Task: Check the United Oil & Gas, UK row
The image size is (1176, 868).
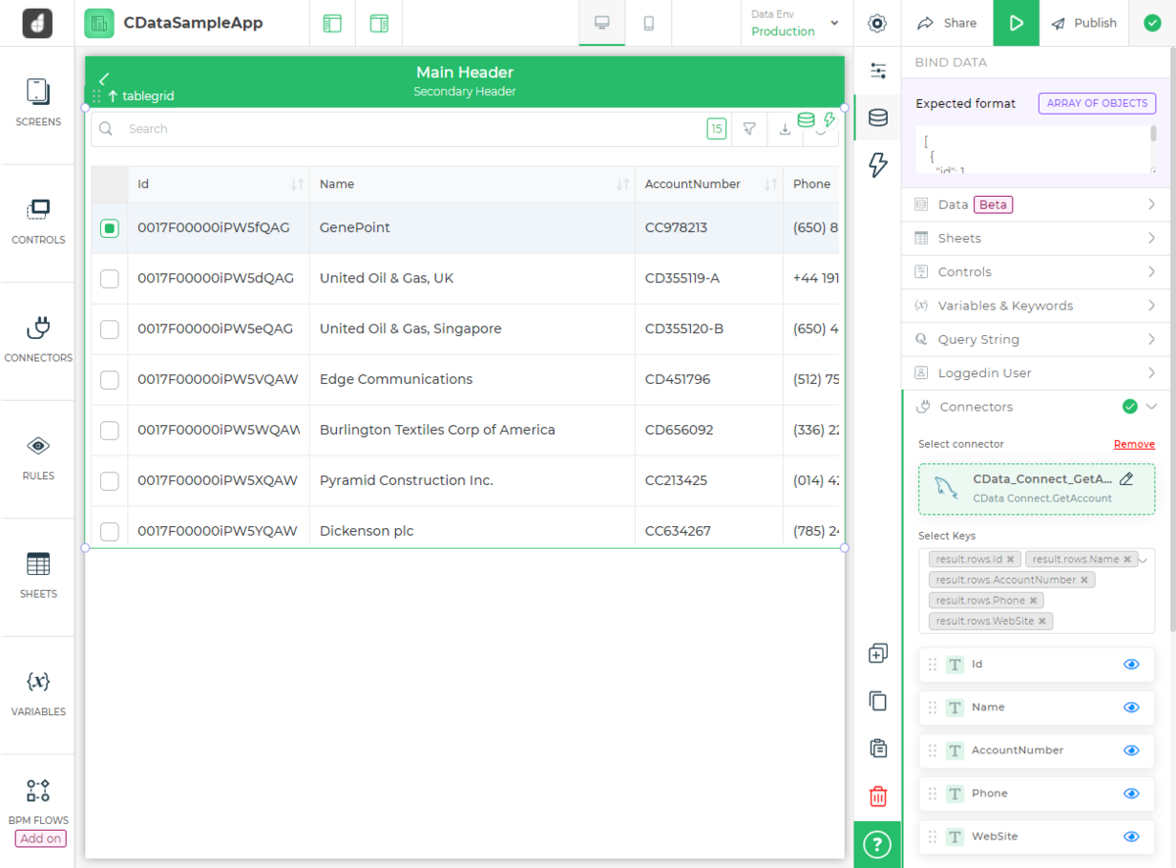Action: pos(110,278)
